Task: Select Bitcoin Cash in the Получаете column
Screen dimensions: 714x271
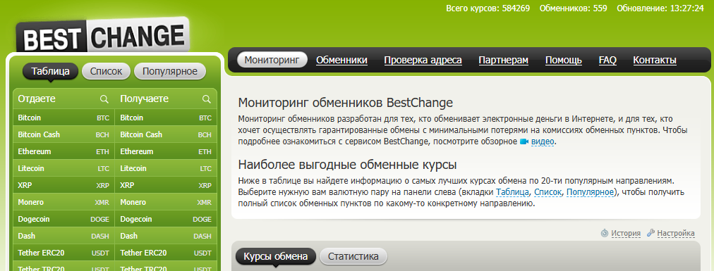Action: click(166, 134)
